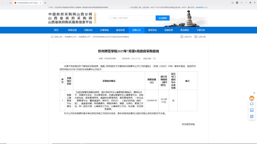Click the 序号 column header

62,81
